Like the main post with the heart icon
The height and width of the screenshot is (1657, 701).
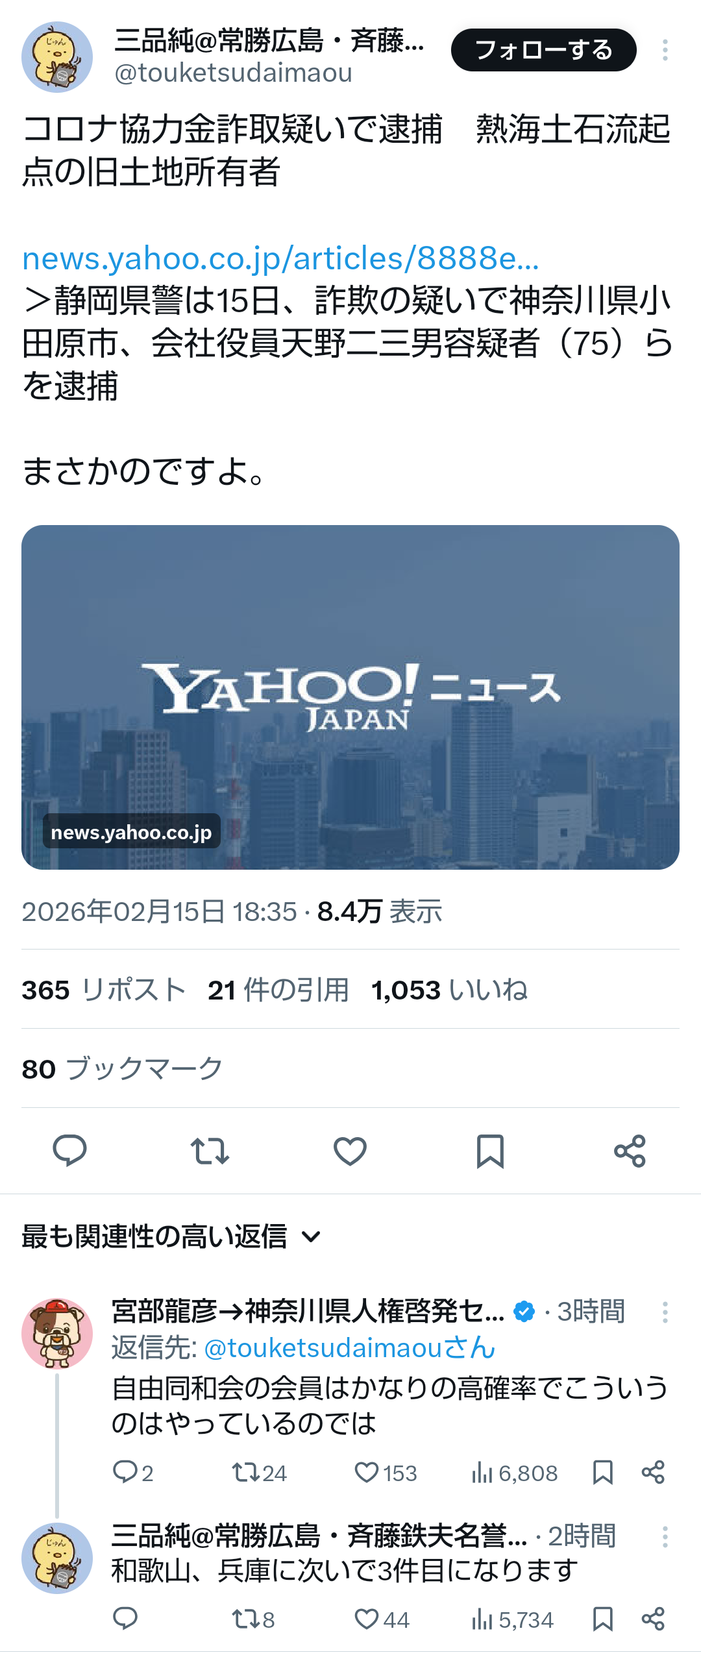[350, 1151]
